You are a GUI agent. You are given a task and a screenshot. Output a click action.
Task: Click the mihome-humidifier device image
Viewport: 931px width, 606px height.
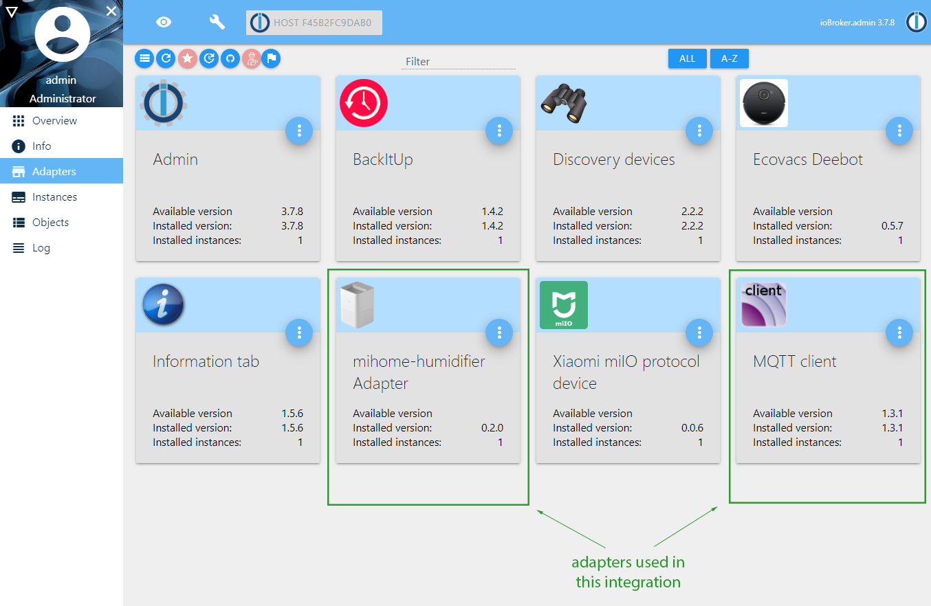(x=358, y=305)
